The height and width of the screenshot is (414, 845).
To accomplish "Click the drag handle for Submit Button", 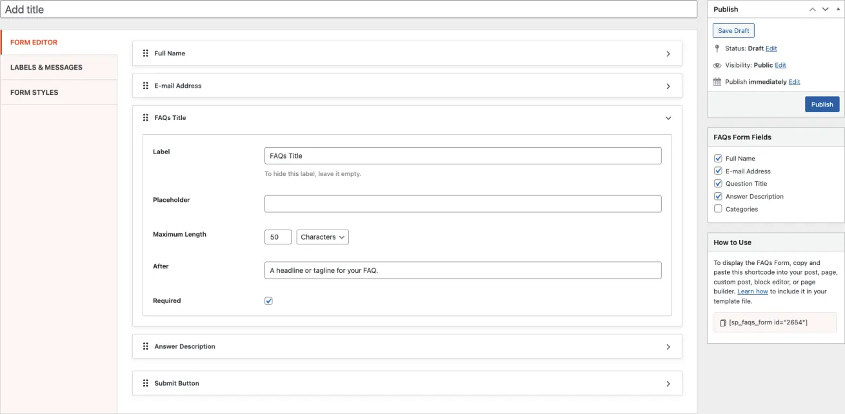I will pyautogui.click(x=146, y=383).
